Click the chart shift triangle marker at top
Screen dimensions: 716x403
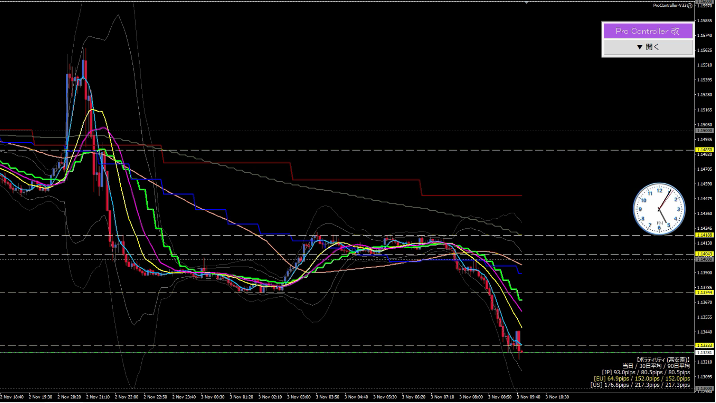pyautogui.click(x=526, y=2)
